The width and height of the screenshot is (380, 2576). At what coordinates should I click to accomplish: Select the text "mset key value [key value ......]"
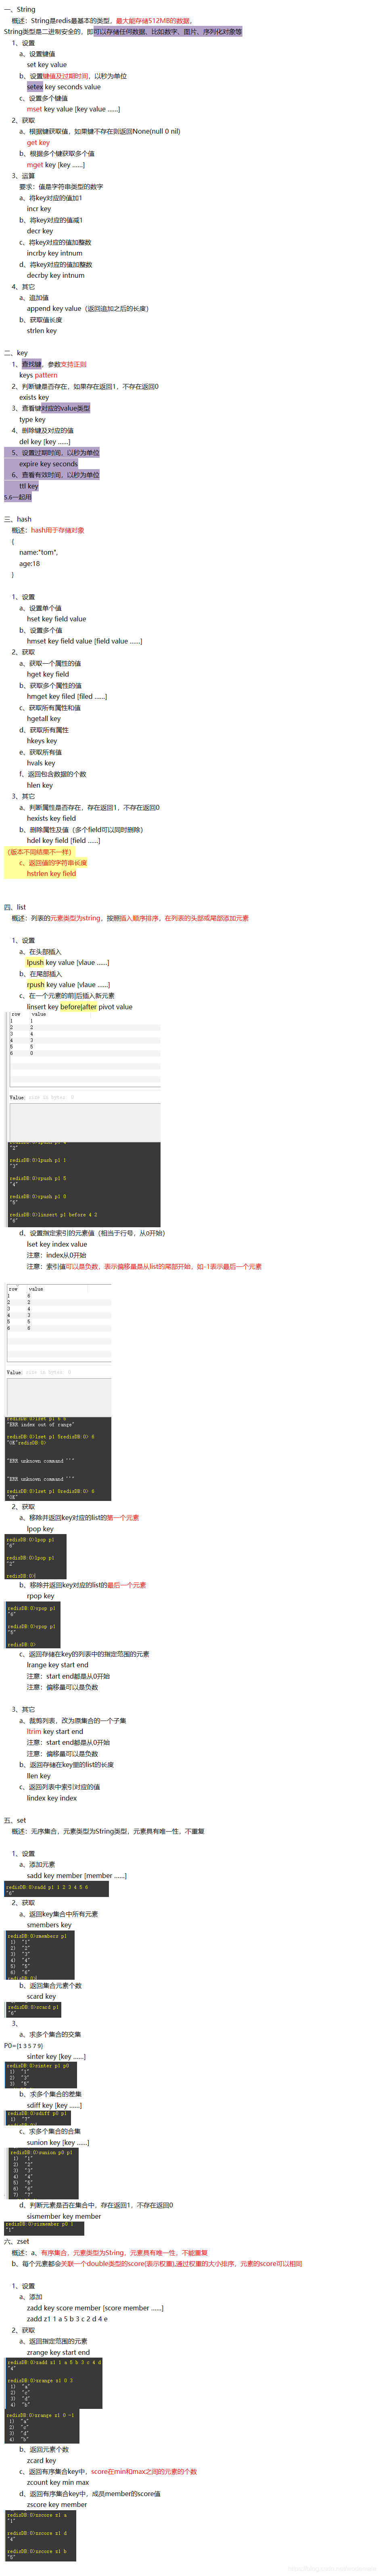(73, 109)
